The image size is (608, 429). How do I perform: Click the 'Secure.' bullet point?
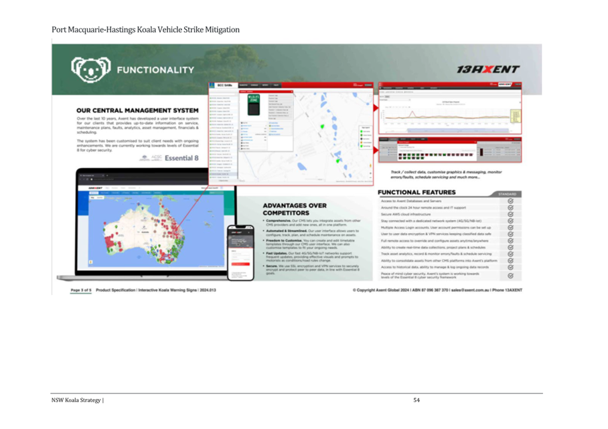pyautogui.click(x=311, y=269)
